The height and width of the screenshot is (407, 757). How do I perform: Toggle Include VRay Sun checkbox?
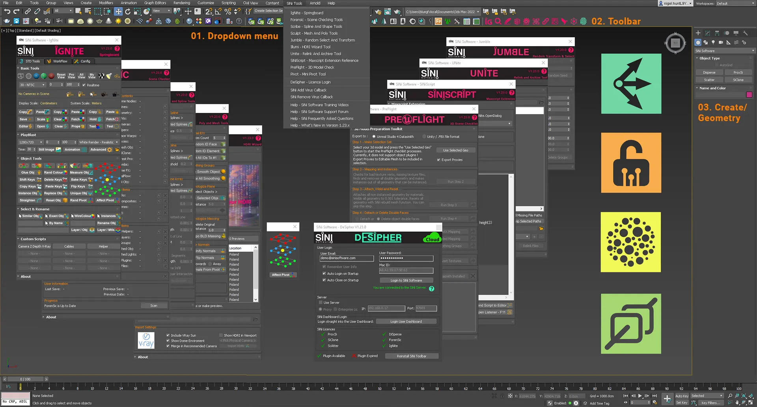click(168, 335)
